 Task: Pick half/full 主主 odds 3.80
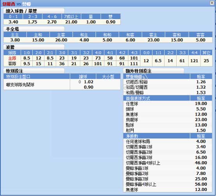click(15, 40)
